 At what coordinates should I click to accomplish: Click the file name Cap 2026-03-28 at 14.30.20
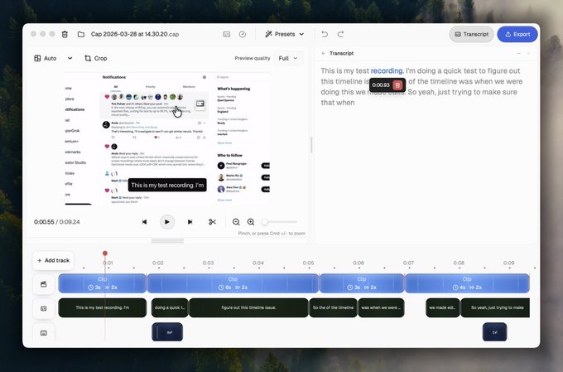pos(135,34)
